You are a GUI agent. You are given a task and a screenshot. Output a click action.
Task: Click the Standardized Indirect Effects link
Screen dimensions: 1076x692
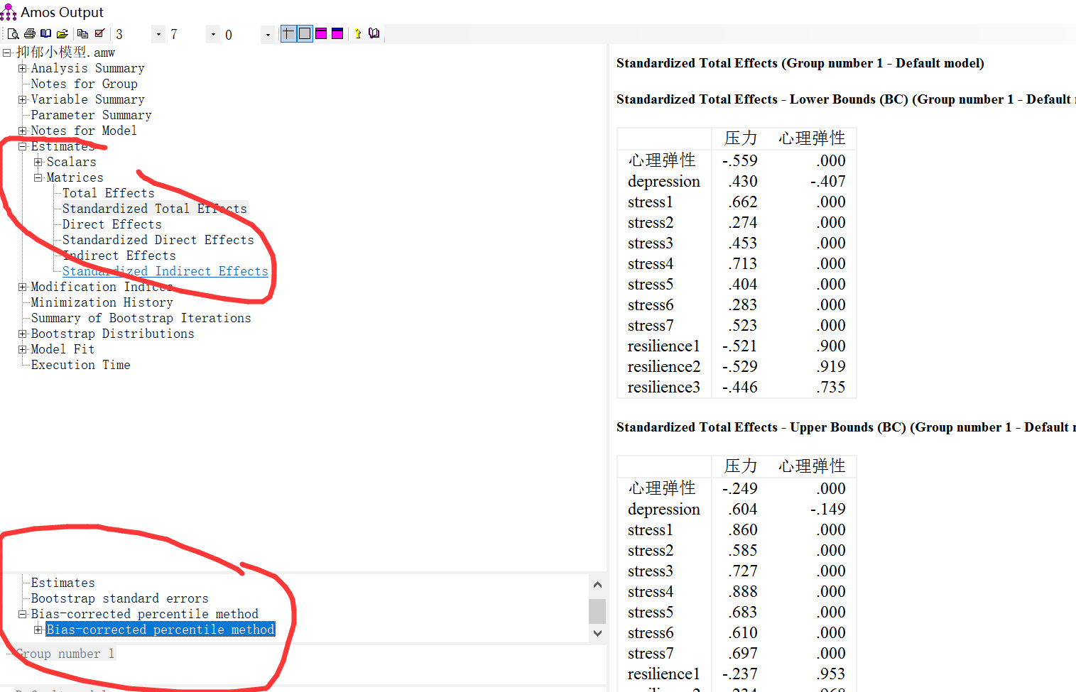165,271
